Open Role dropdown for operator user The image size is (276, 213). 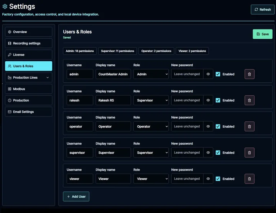click(151, 126)
